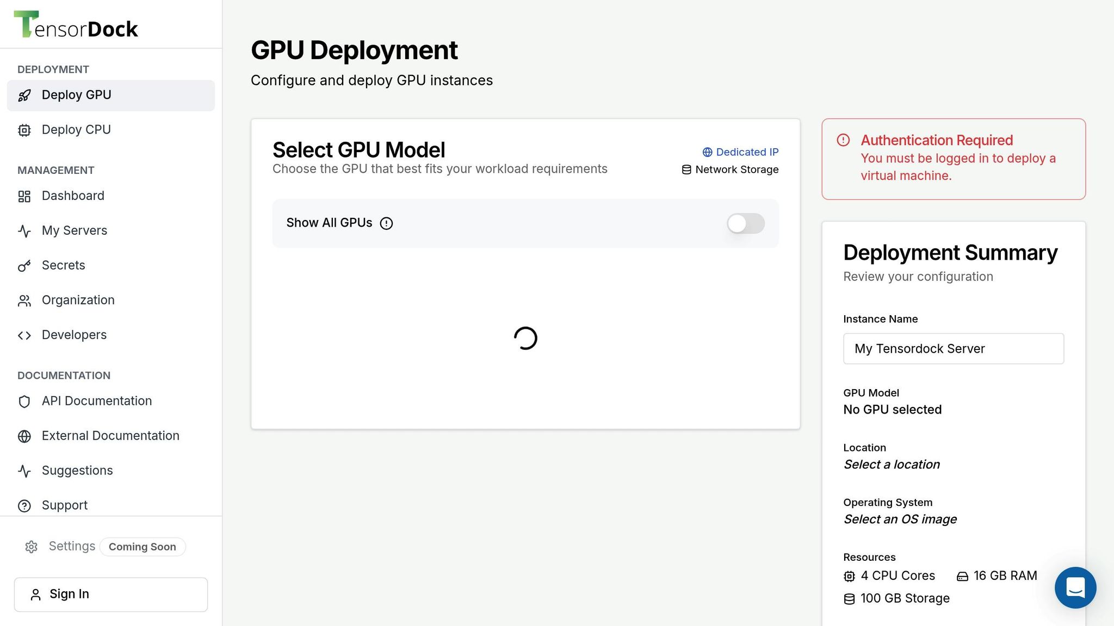Click the 16 GB RAM value
The width and height of the screenshot is (1114, 626).
click(1005, 576)
